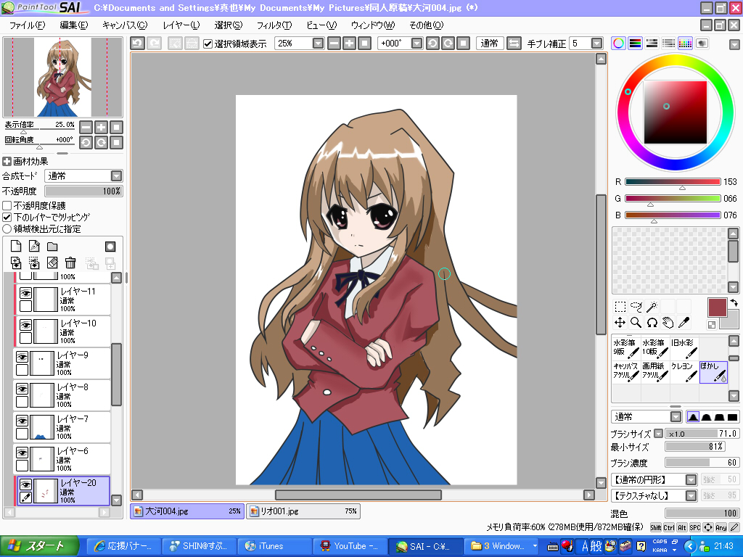This screenshot has width=743, height=557.
Task: Open the ウィンドウ(W) menu
Action: point(373,25)
